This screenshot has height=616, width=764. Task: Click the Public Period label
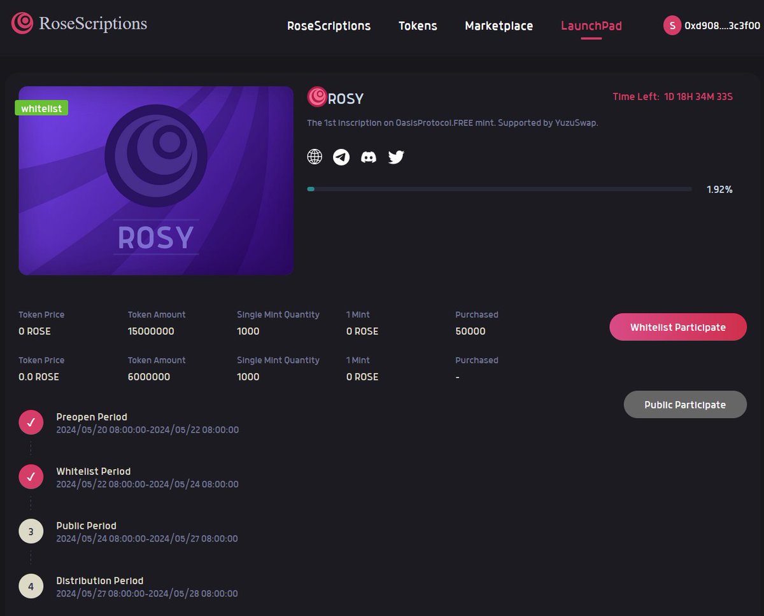coord(86,526)
